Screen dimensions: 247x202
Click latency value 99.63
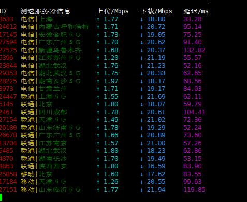(x=193, y=182)
